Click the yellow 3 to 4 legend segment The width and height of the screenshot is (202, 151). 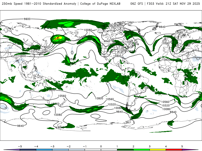click(158, 150)
